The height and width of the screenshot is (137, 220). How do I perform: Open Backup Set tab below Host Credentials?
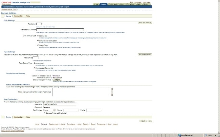(18, 117)
